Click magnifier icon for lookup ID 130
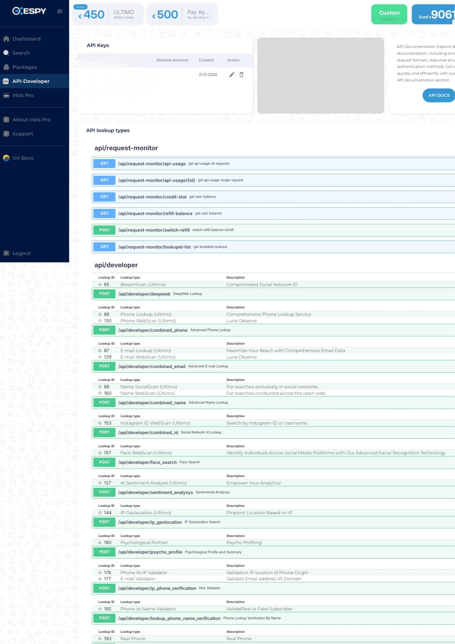Viewport: 455px width, 644px height. pos(100,321)
